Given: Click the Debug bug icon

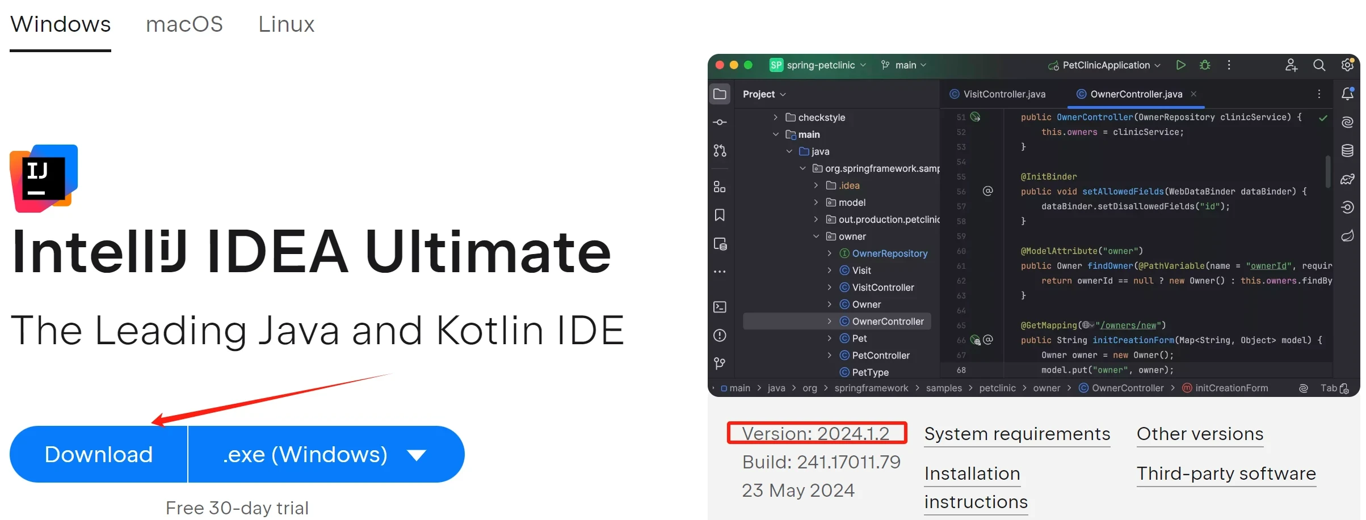Looking at the screenshot, I should point(1205,65).
